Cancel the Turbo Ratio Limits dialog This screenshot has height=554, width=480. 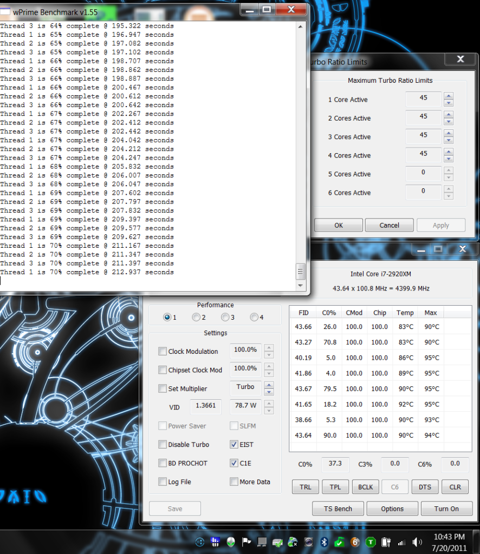(389, 225)
